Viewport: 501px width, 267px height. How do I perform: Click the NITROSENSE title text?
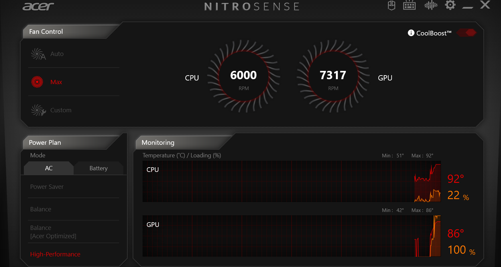[252, 6]
